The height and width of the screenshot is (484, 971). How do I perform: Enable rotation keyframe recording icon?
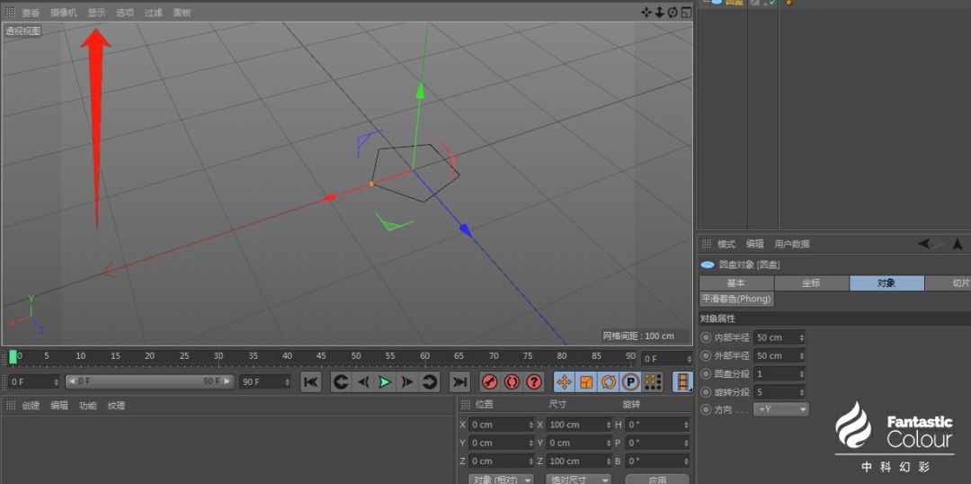click(609, 382)
